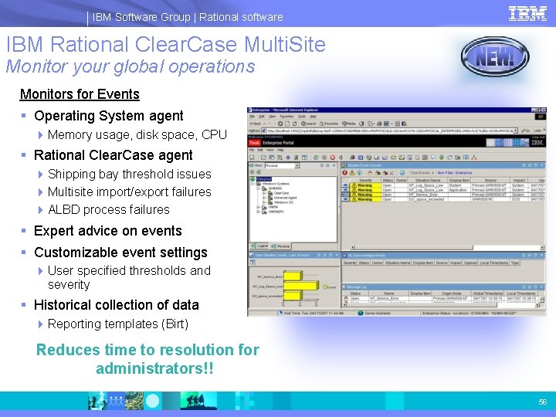Screen dimensions: 556x417
Task: Switch to the Logical navigator tab
Action: pyautogui.click(x=260, y=246)
